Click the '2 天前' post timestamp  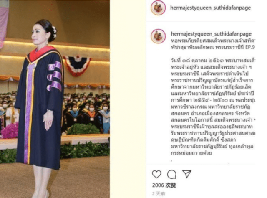[159, 193]
